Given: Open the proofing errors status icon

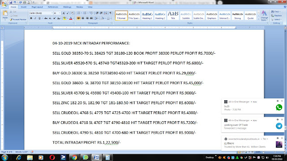Looking at the screenshot, I should point(32,152).
